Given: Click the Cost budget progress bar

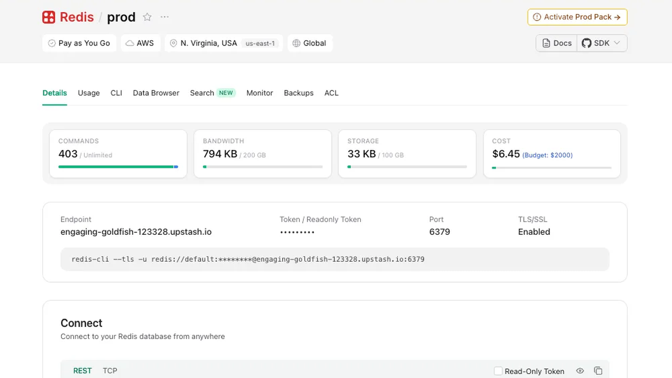Looking at the screenshot, I should point(552,168).
